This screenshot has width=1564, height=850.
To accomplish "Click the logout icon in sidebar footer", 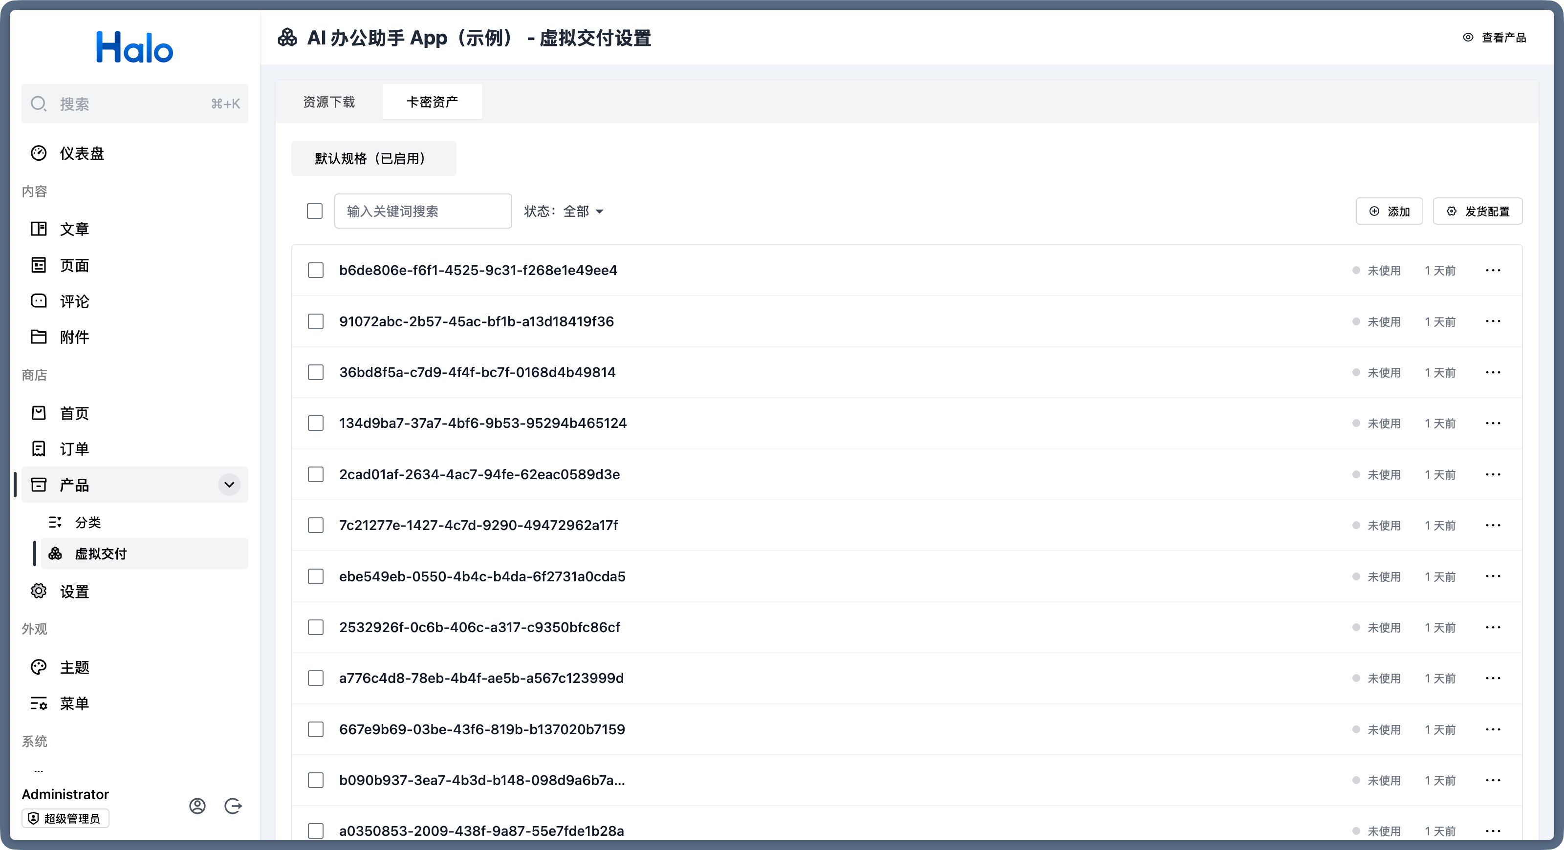I will pyautogui.click(x=233, y=806).
